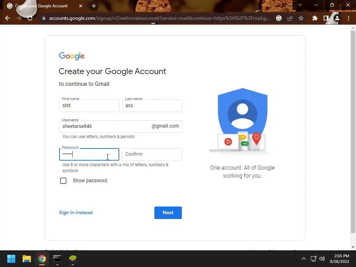
Task: Open the side panel icon
Action: (326, 18)
